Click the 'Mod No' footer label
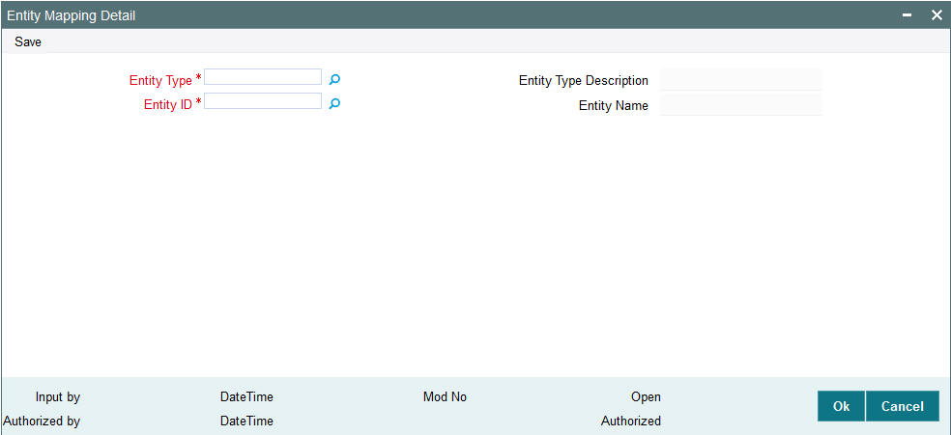The height and width of the screenshot is (435, 951). point(445,397)
